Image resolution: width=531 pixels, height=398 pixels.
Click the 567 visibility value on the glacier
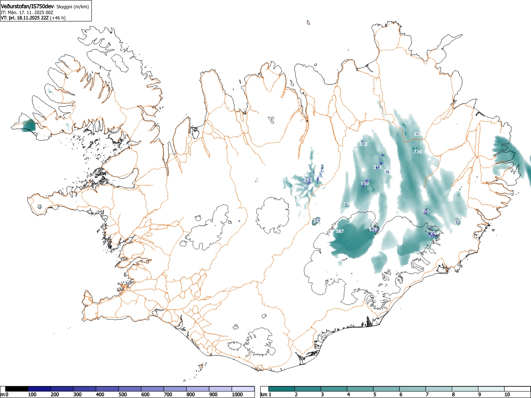(x=340, y=231)
